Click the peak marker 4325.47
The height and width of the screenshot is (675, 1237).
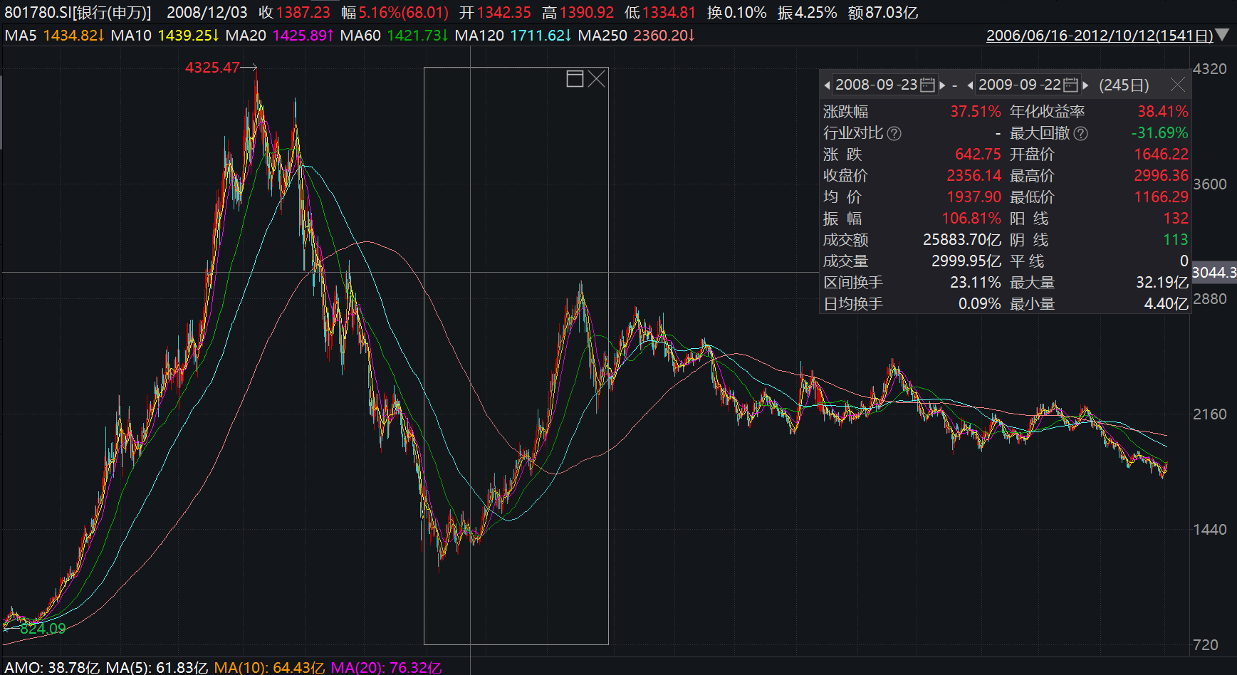(212, 68)
